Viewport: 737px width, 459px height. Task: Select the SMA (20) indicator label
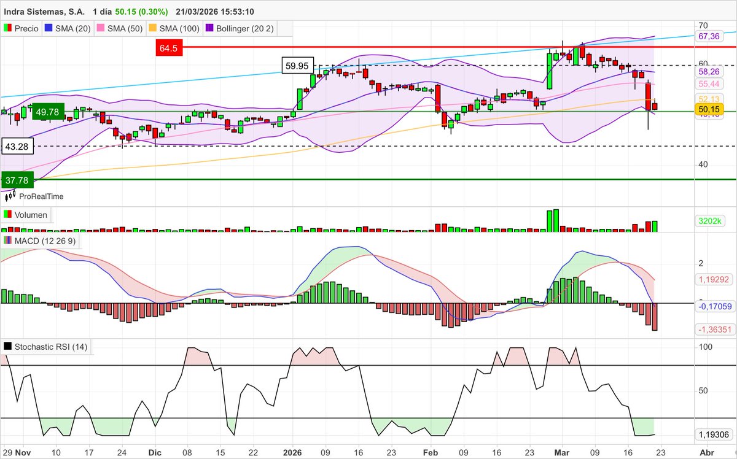click(x=72, y=28)
